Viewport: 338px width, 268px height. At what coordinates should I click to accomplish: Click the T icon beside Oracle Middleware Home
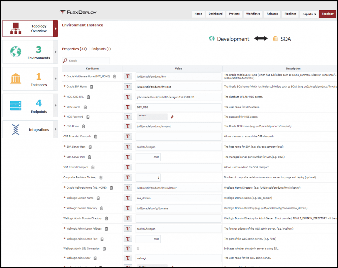coord(128,76)
